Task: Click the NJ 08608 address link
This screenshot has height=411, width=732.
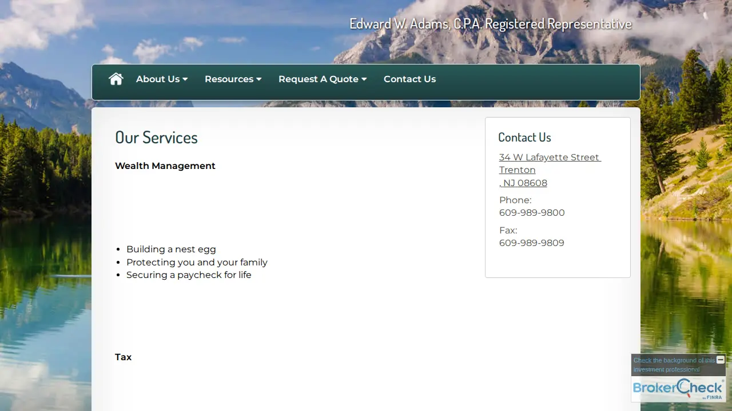Action: (x=523, y=183)
